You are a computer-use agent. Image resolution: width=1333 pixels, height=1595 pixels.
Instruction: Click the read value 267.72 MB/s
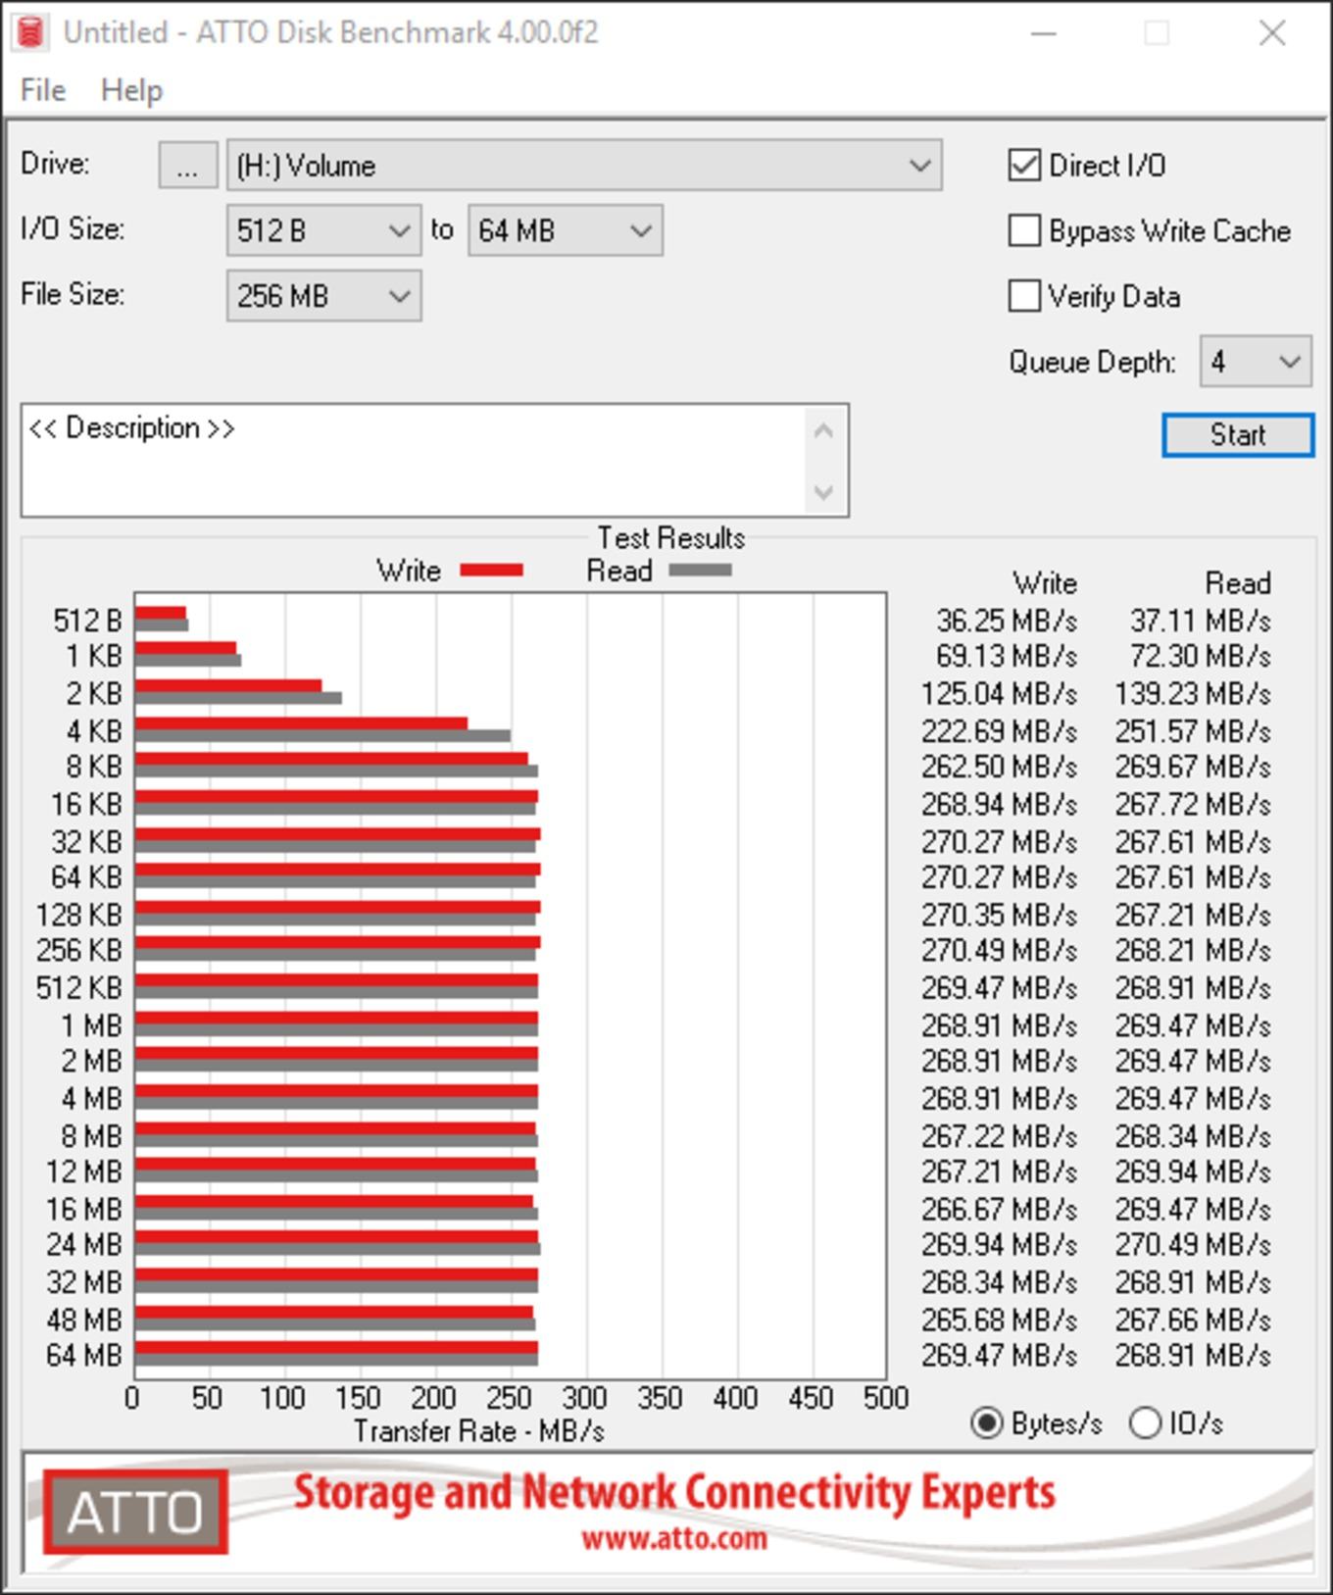[1194, 805]
